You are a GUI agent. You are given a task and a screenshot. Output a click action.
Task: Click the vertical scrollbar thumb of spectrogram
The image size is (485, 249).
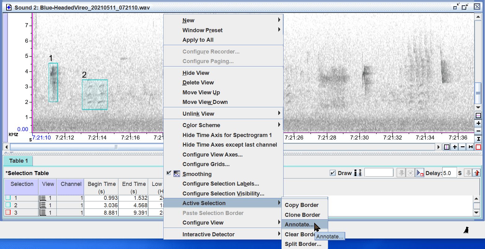[478, 93]
